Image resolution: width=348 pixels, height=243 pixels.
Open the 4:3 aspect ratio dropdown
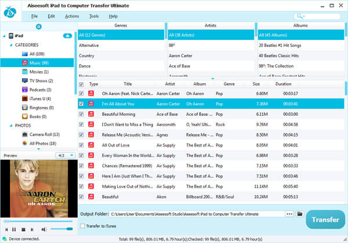(65, 156)
